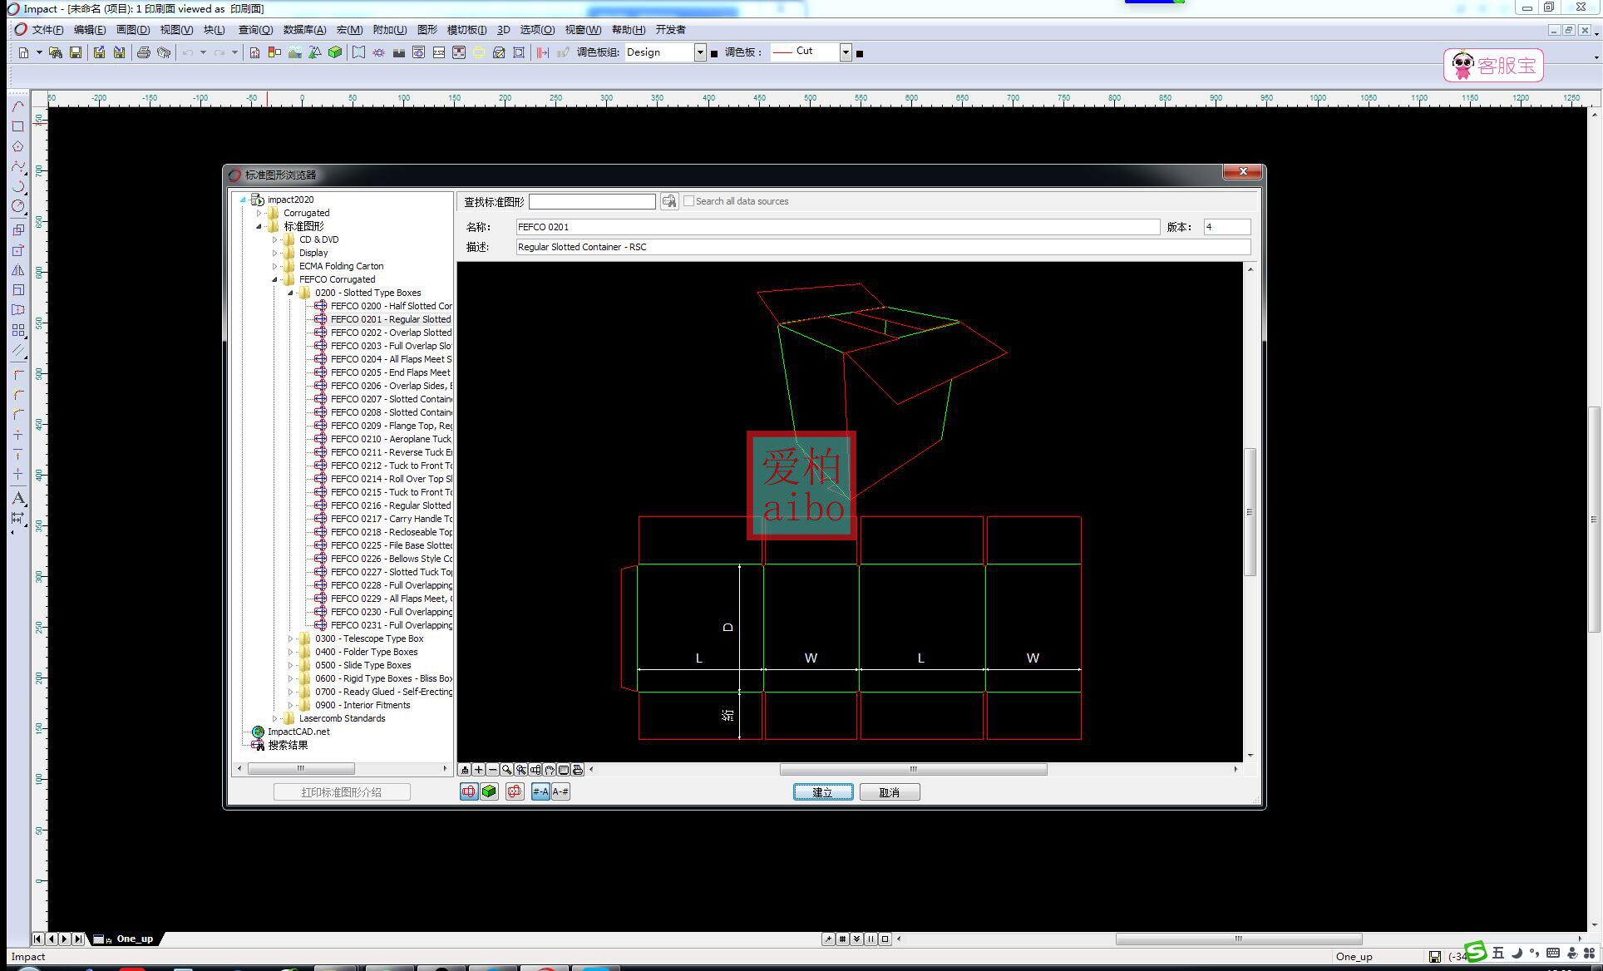Click the 取消 button
1603x971 pixels.
coord(889,792)
